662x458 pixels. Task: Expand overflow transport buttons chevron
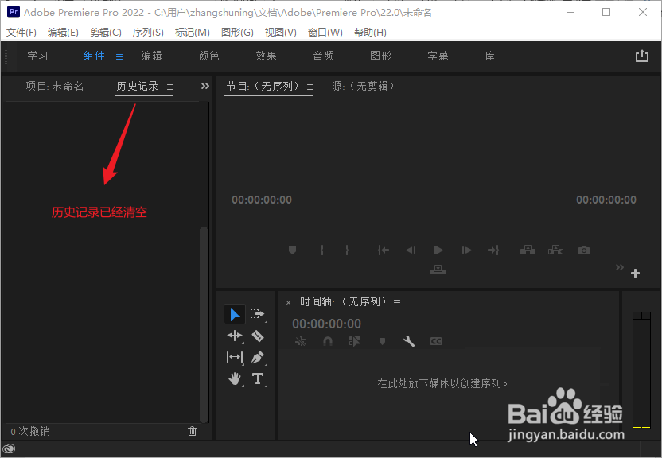619,267
